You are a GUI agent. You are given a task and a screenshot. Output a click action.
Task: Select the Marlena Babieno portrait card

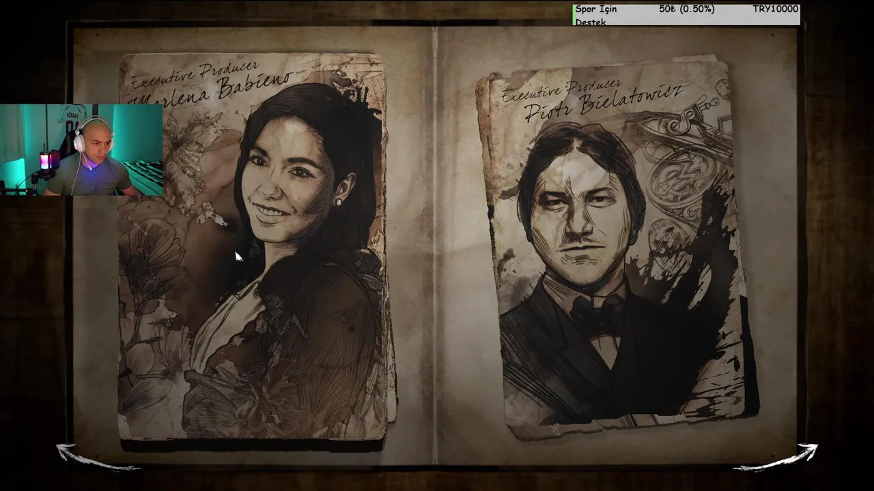point(254,247)
